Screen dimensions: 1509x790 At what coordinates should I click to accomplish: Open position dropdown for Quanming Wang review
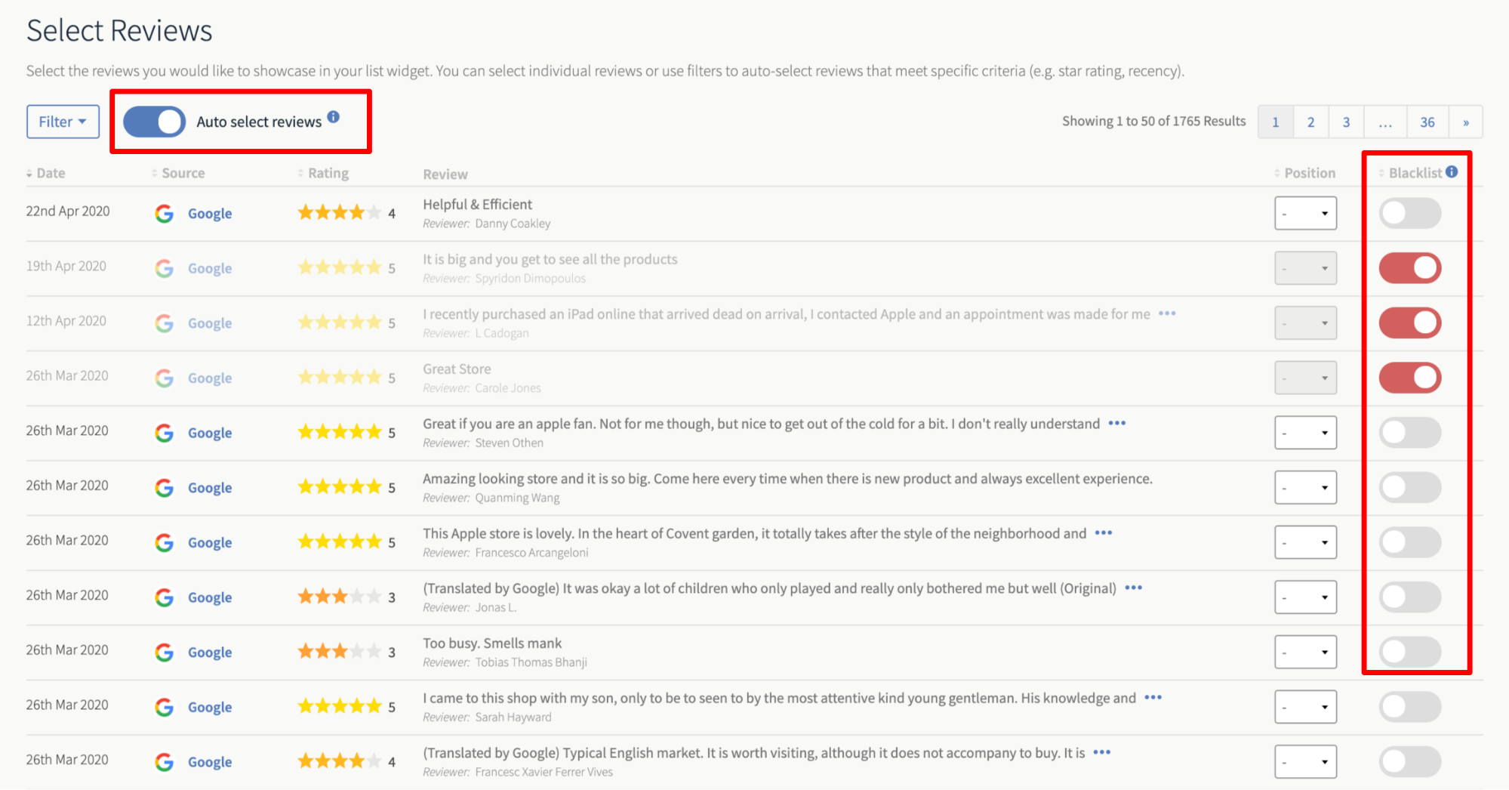[1305, 487]
